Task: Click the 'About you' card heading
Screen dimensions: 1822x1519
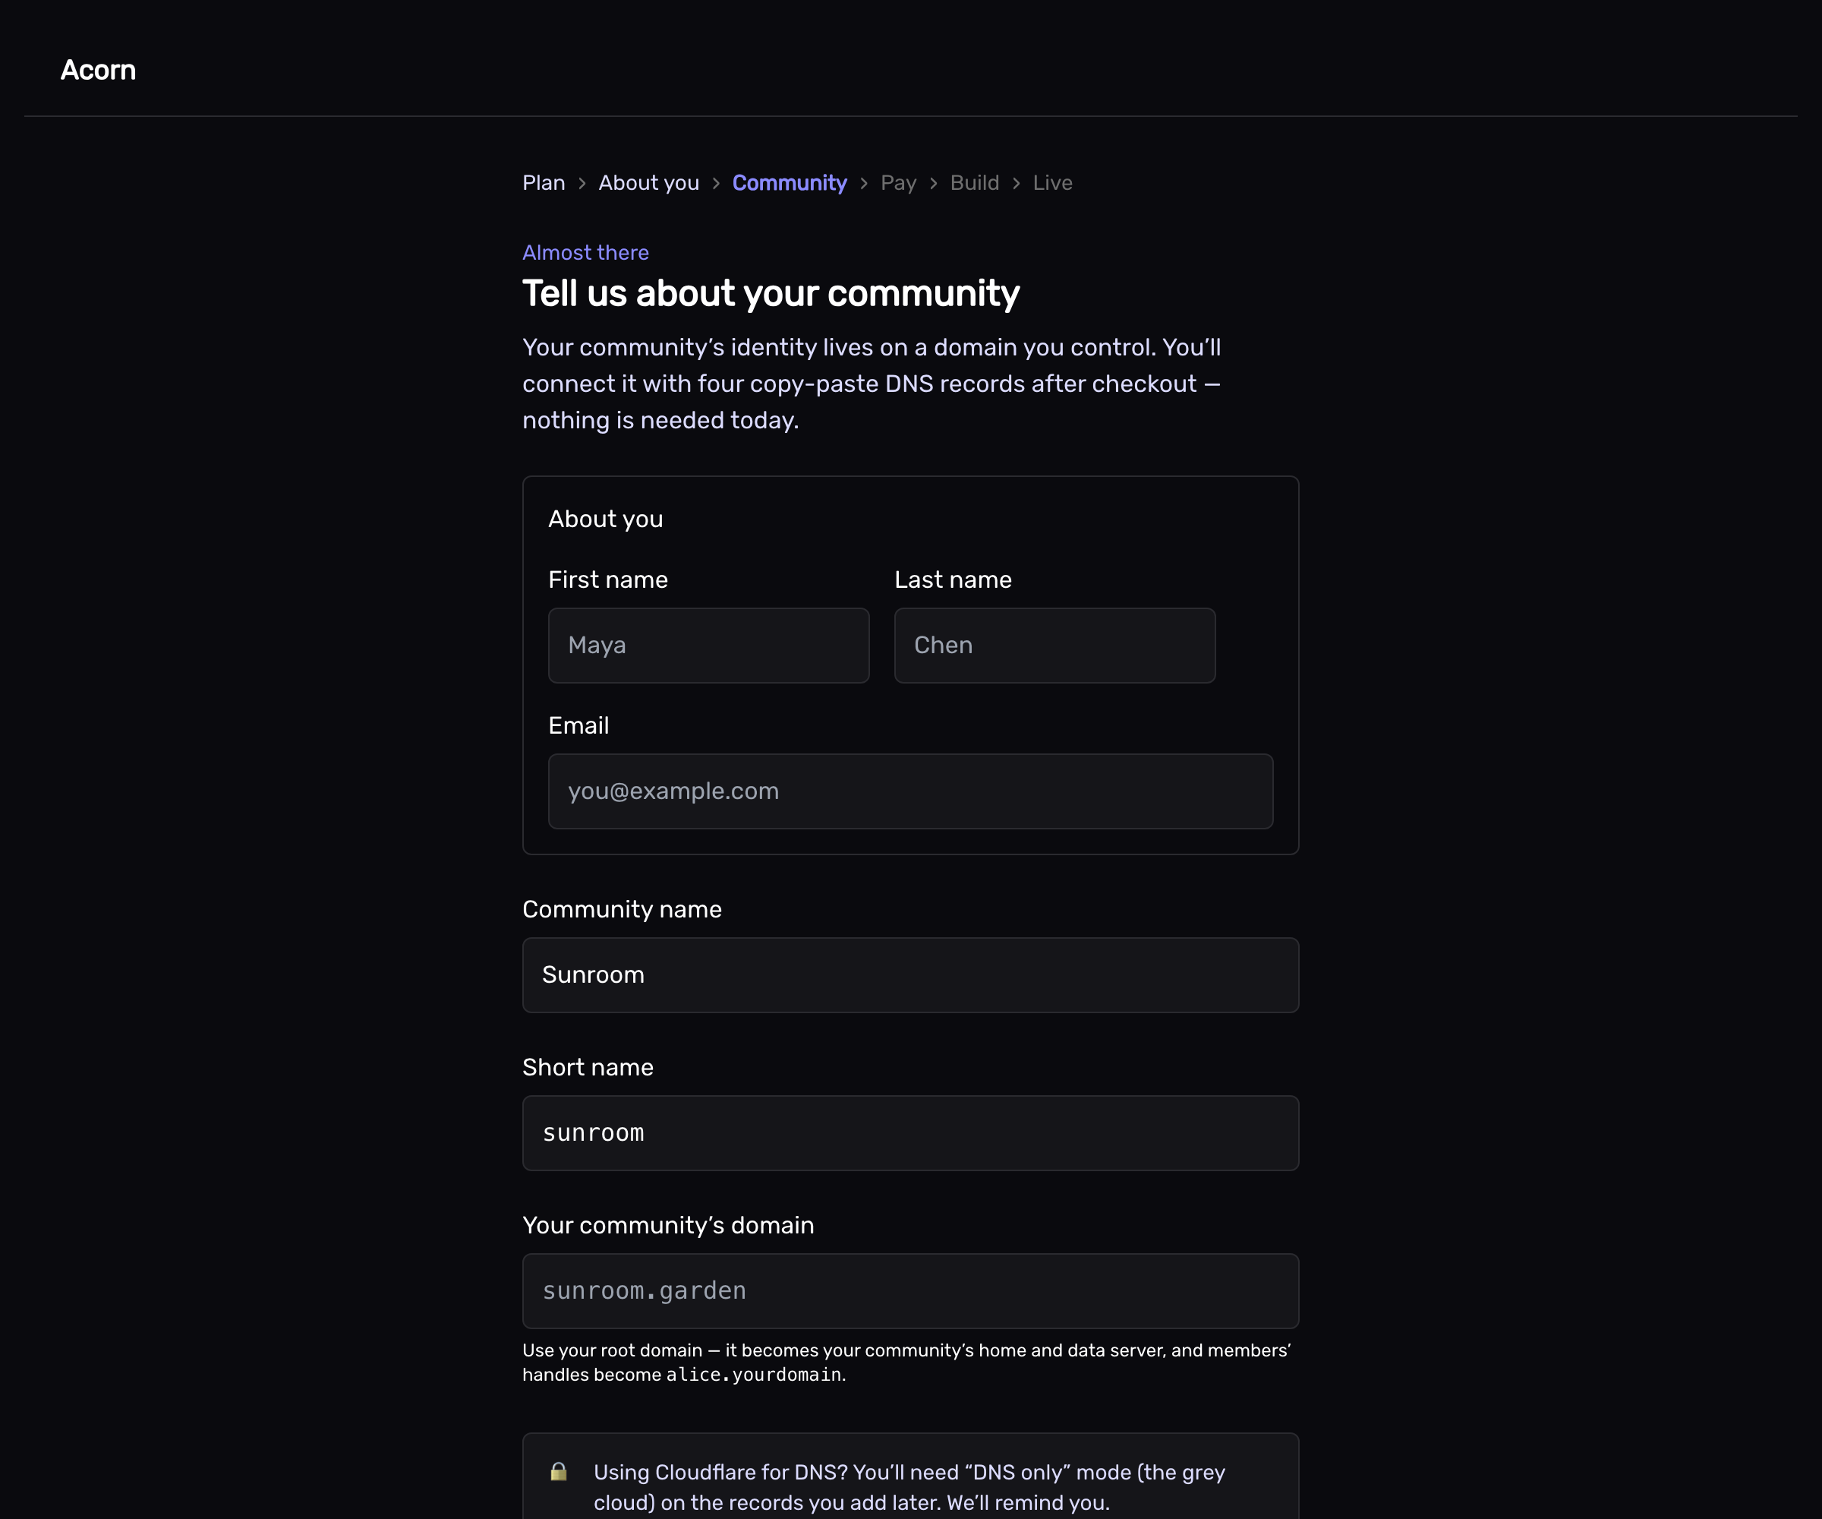Action: (x=605, y=519)
